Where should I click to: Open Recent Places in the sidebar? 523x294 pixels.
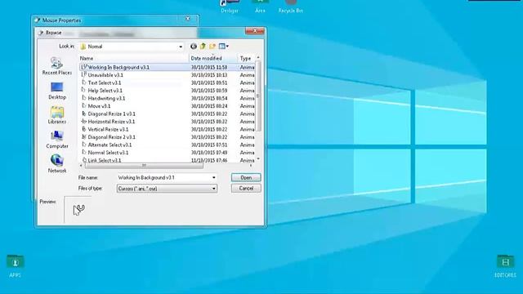pos(56,65)
